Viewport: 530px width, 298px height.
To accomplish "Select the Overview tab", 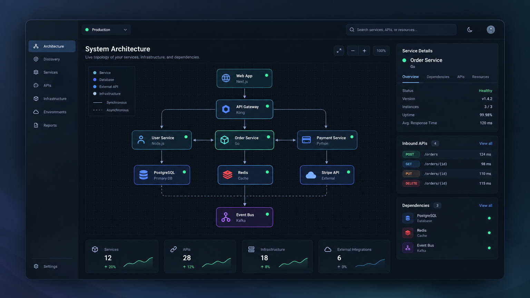I will (x=411, y=77).
